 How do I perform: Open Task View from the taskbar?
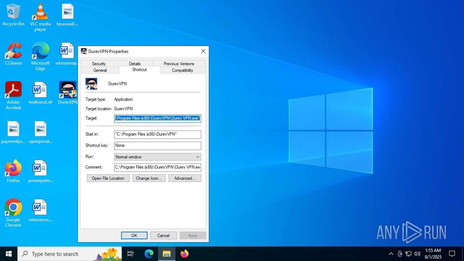130,254
